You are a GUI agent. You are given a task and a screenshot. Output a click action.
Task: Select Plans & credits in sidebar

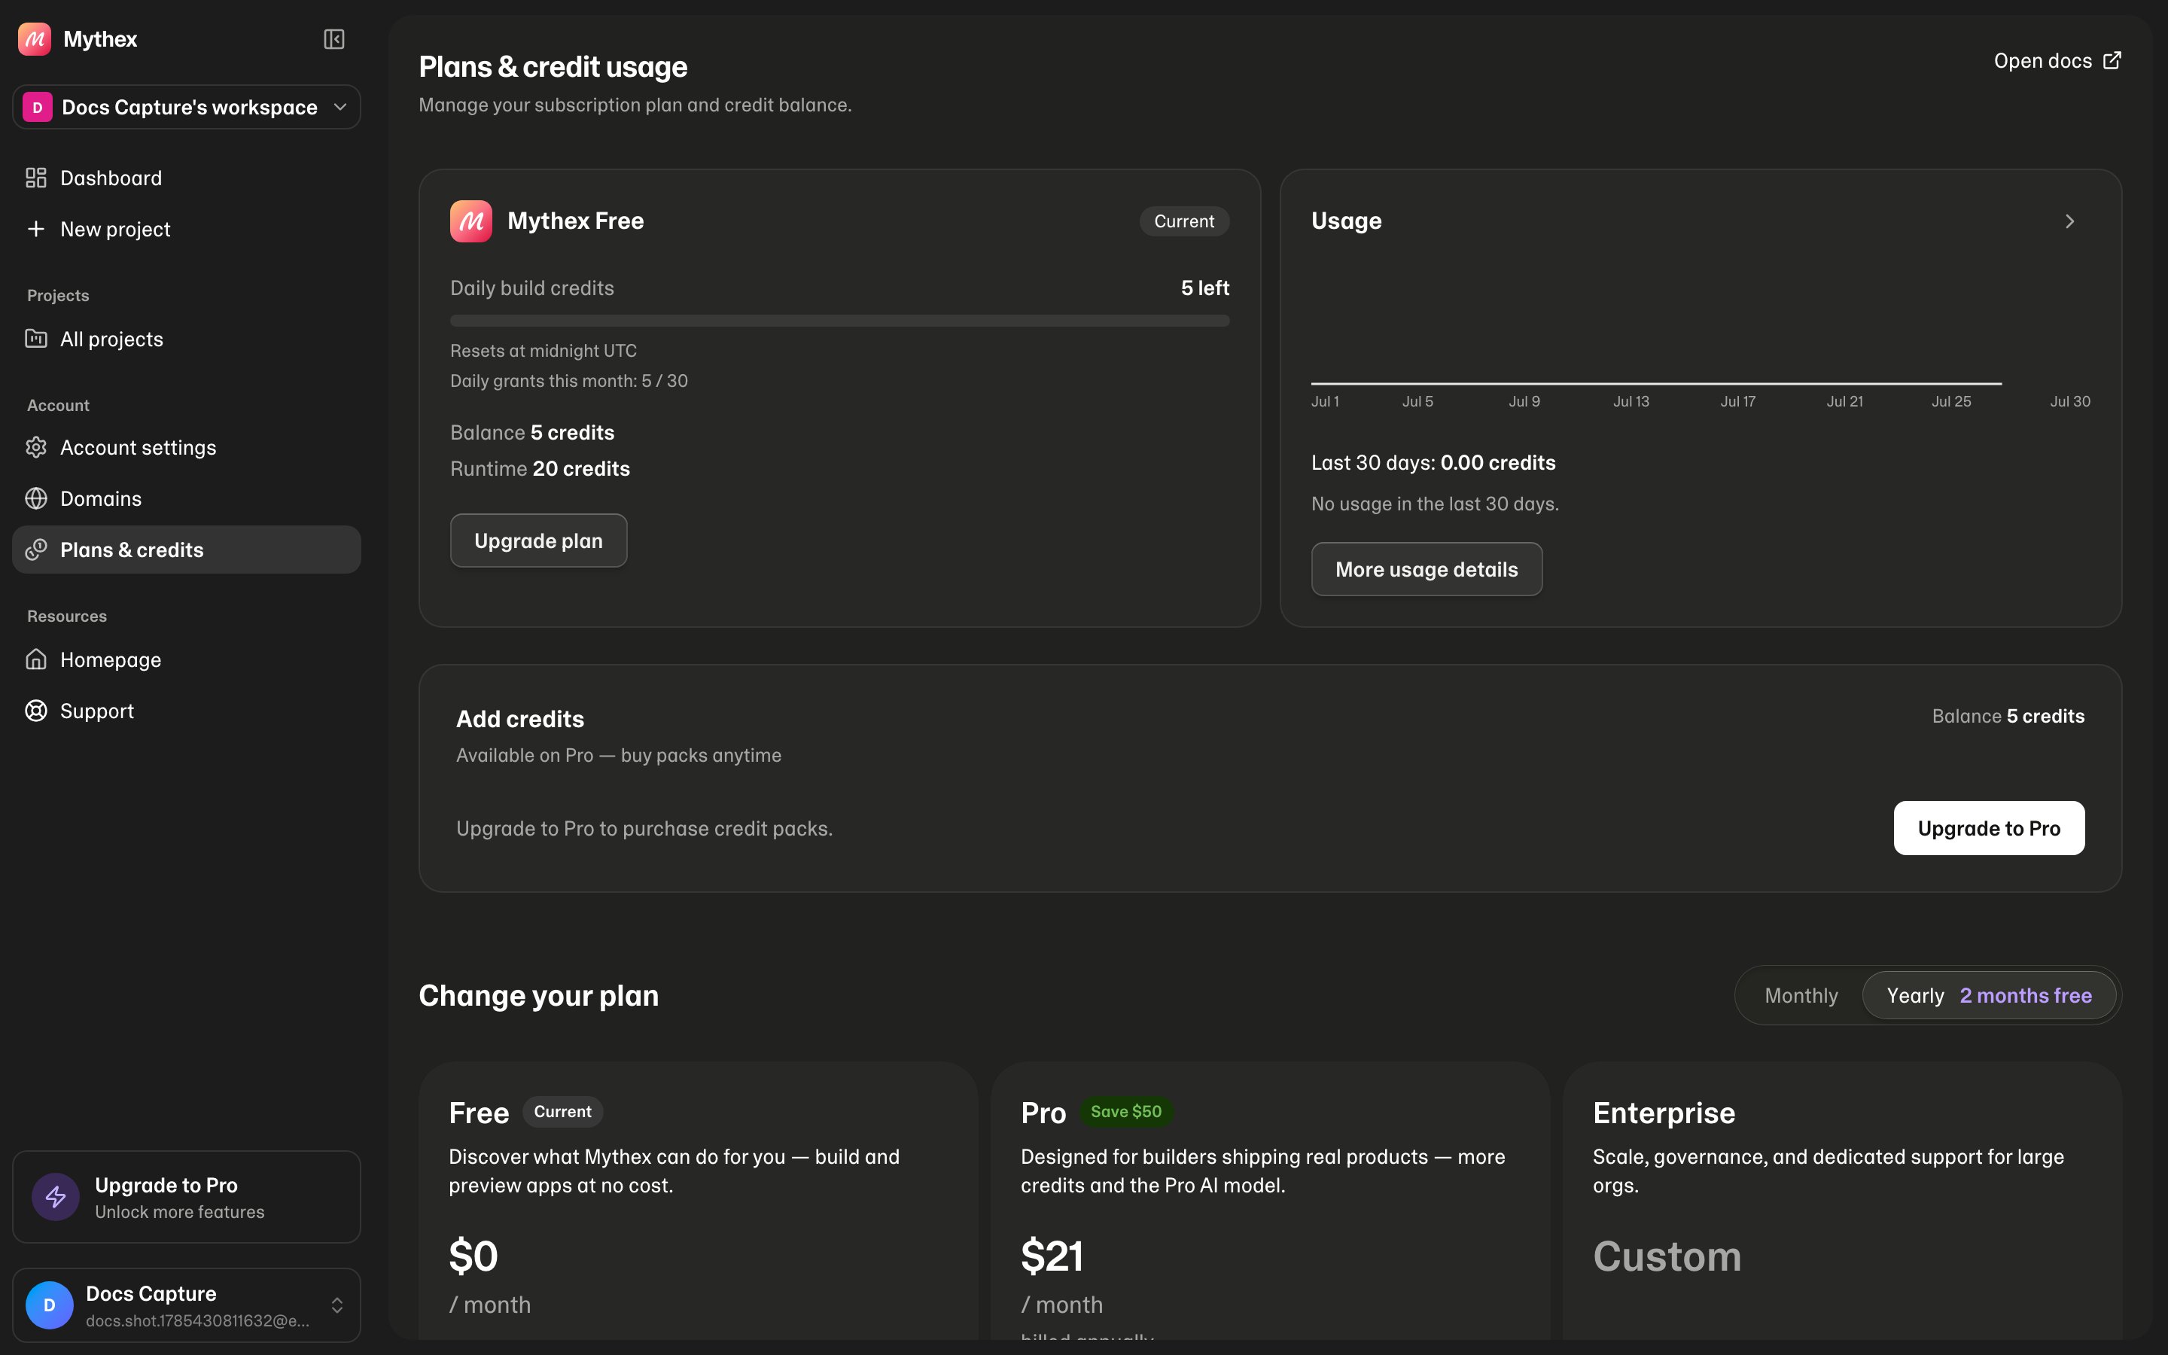click(187, 550)
